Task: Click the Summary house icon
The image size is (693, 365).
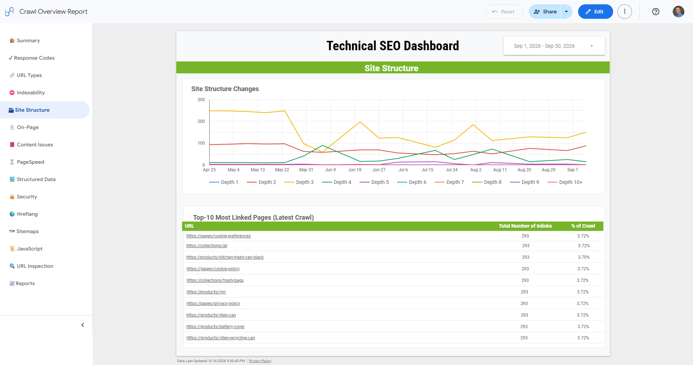Action: (x=12, y=40)
